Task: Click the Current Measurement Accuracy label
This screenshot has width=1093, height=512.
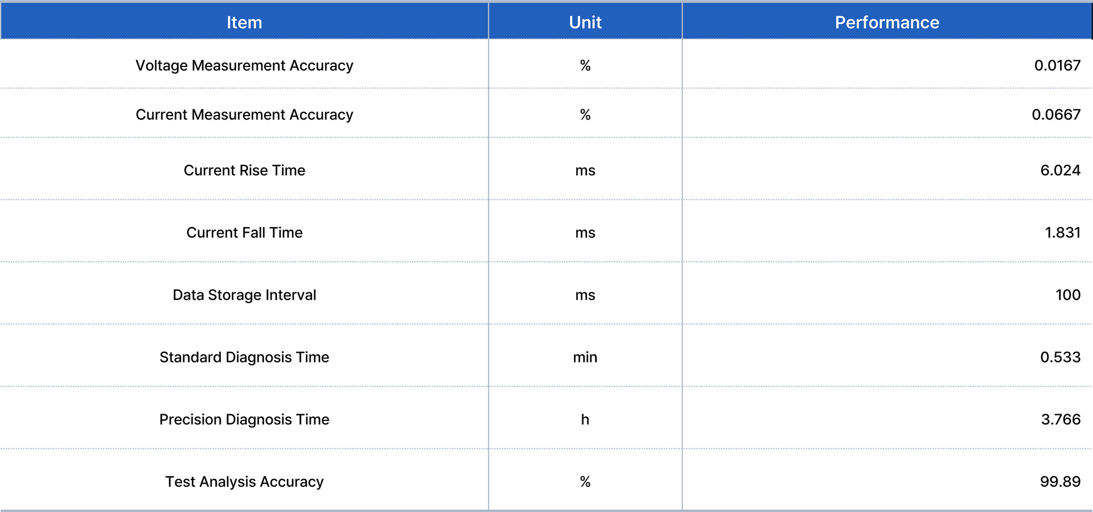Action: [x=244, y=114]
